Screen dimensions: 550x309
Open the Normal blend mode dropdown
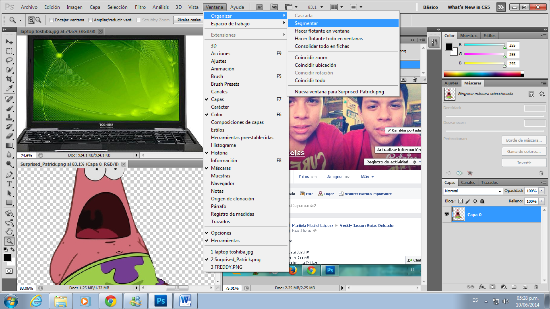coord(473,191)
